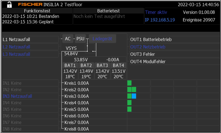Click the IP 192.168.5.19 address
221x133 pixels.
pos(160,20)
